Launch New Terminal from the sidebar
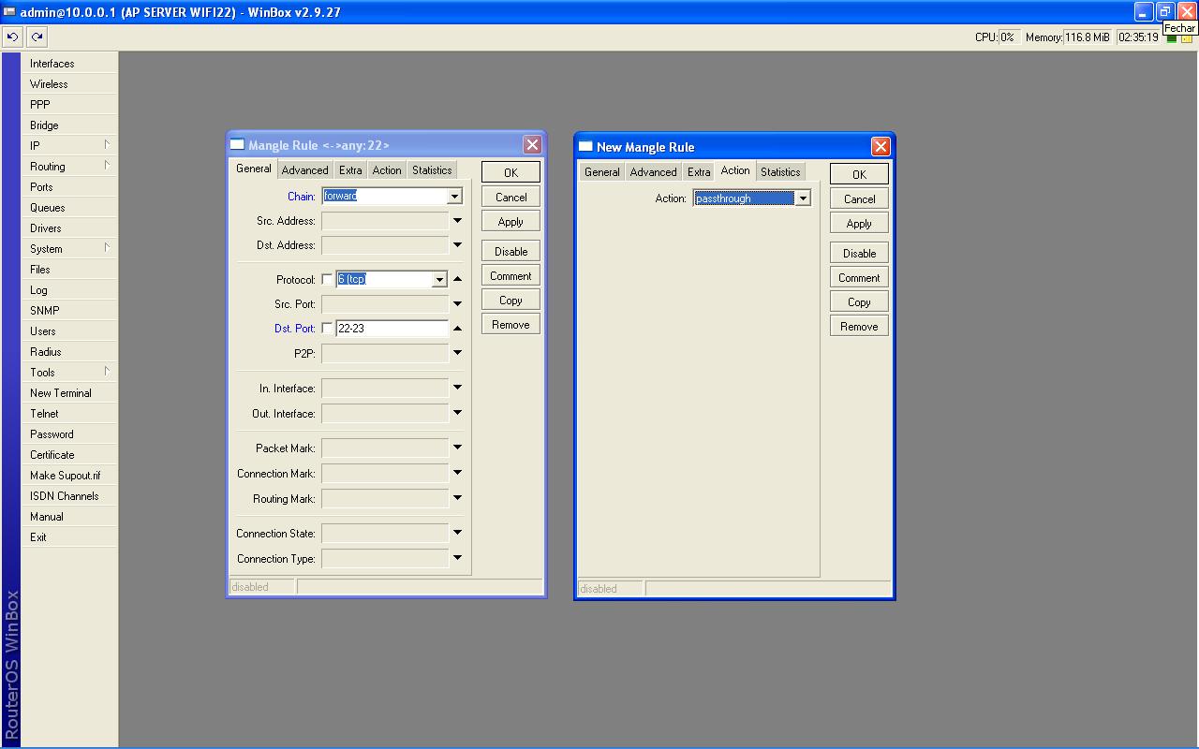Screen dimensions: 1199x749 (x=70, y=393)
